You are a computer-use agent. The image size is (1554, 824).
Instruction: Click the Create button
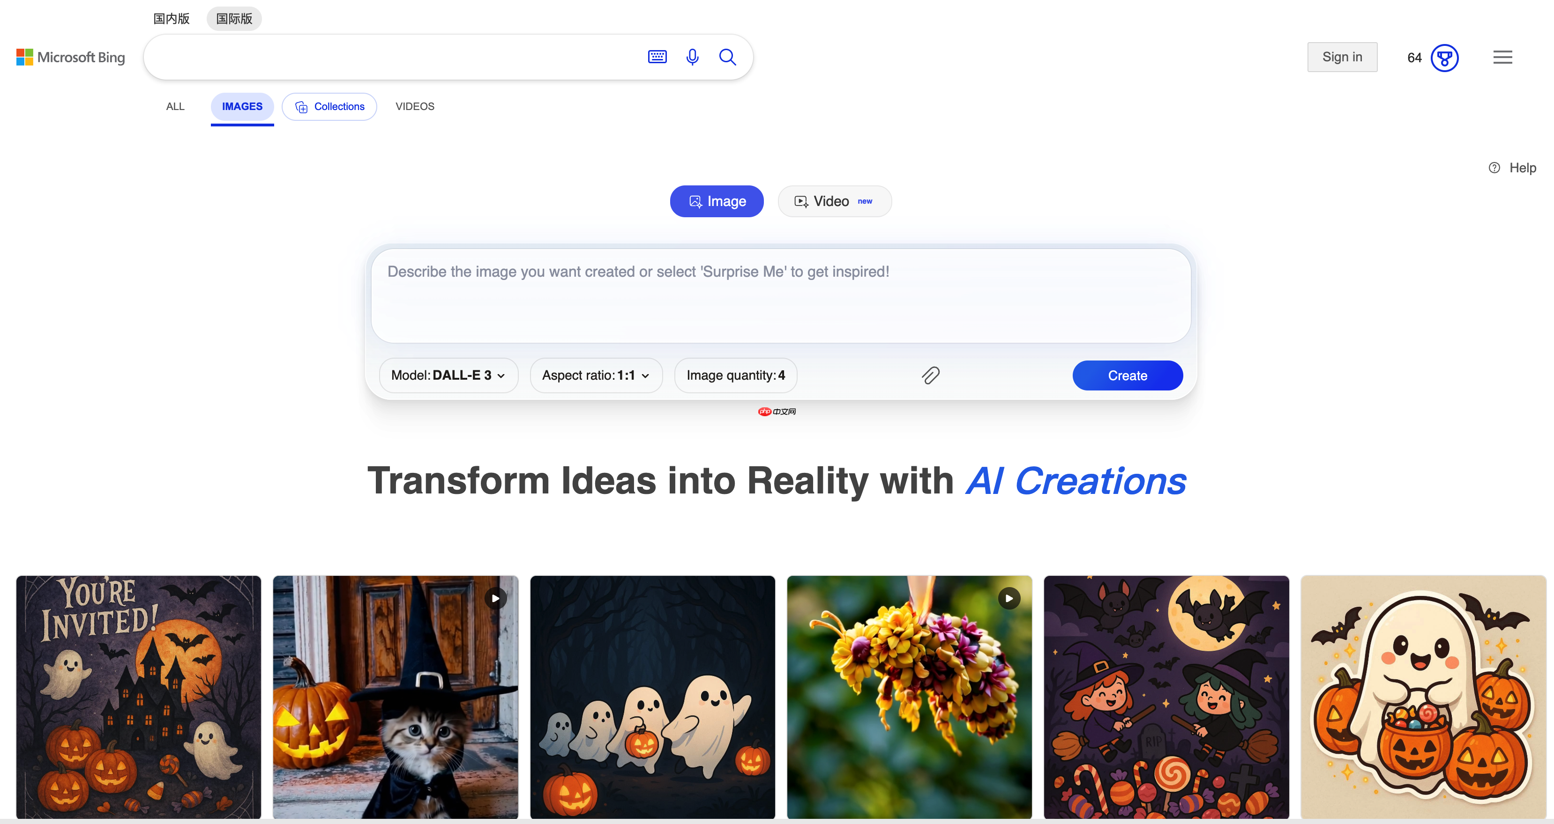click(1127, 375)
